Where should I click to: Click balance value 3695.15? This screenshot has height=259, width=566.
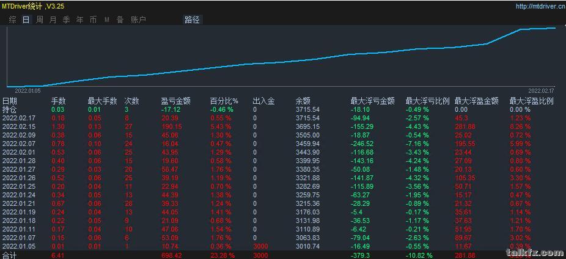307,126
